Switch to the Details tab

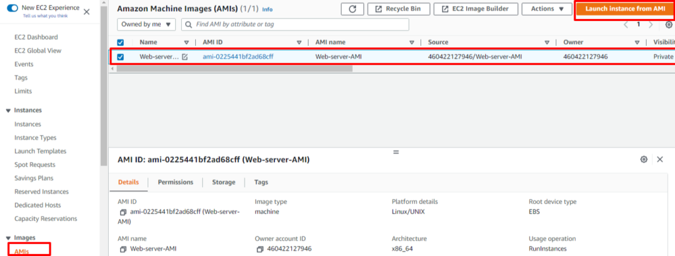click(129, 182)
